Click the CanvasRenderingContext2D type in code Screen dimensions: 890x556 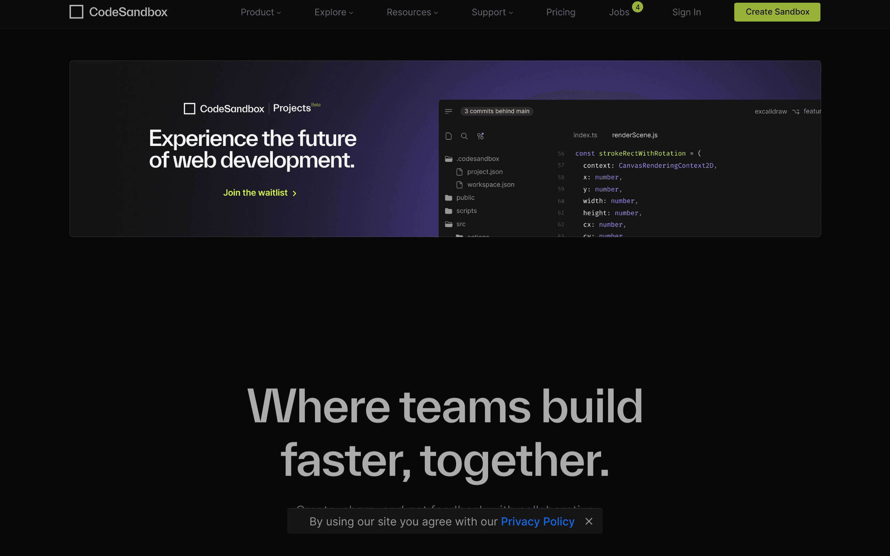point(666,165)
